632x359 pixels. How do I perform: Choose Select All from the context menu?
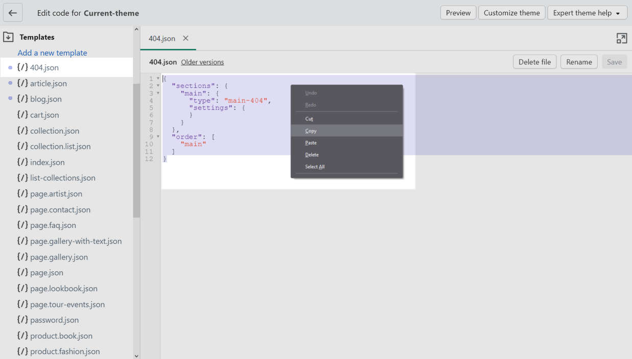pyautogui.click(x=347, y=167)
